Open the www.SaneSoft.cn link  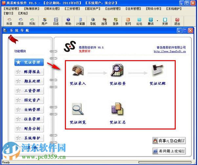point(170,51)
